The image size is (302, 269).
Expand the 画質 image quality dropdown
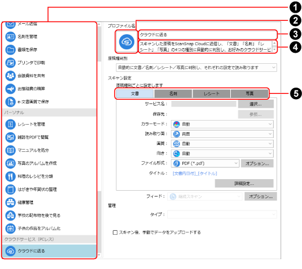pos(222,144)
